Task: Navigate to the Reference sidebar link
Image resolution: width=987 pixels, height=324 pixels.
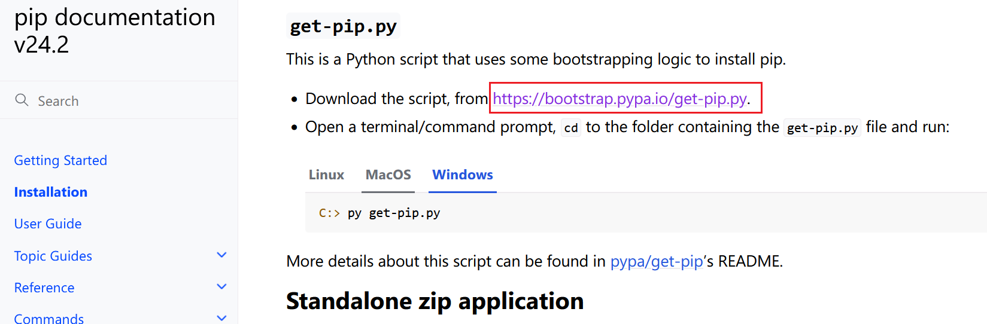Action: point(44,288)
